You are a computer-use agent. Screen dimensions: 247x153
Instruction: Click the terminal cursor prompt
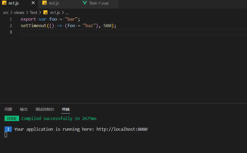tap(6, 134)
